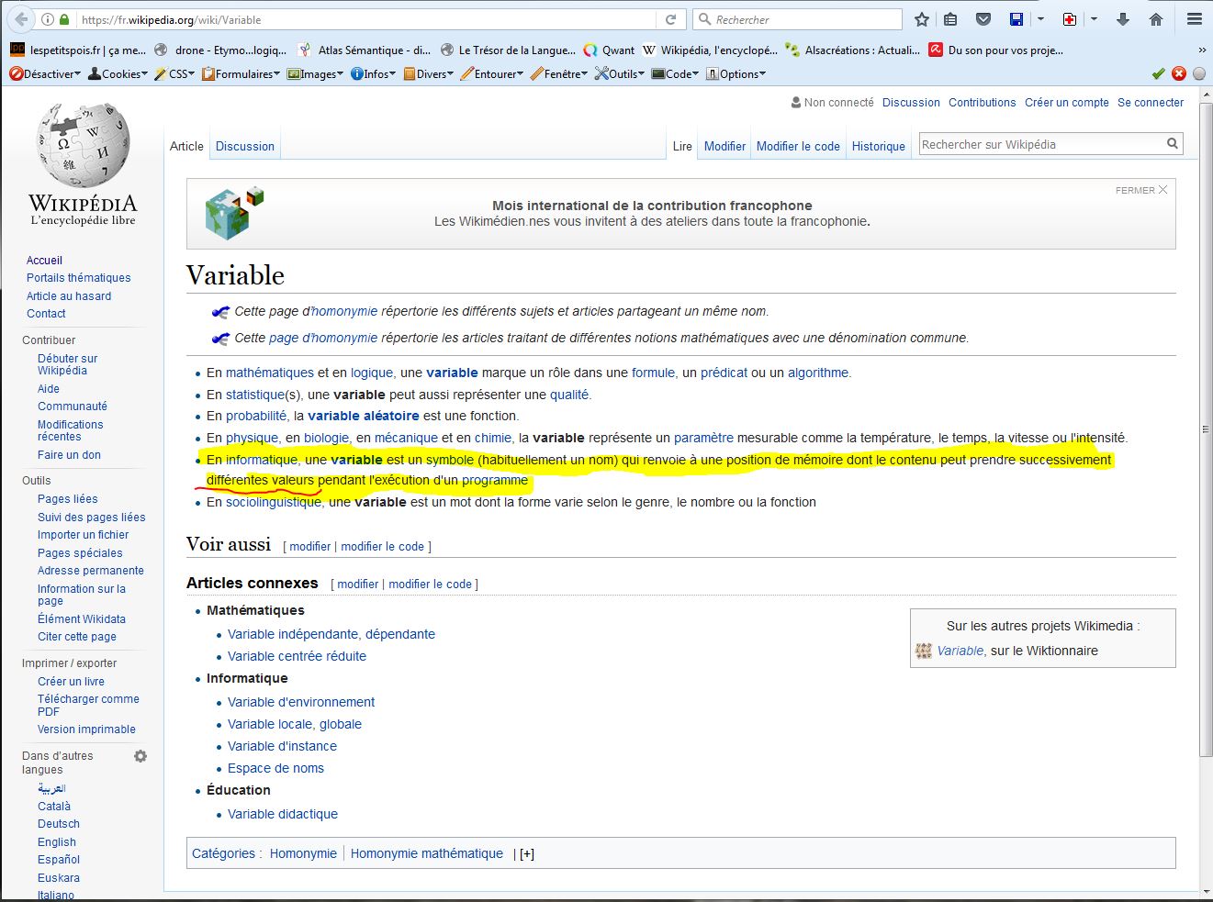Expand categories with the [+] link
The width and height of the screenshot is (1213, 902).
[527, 853]
